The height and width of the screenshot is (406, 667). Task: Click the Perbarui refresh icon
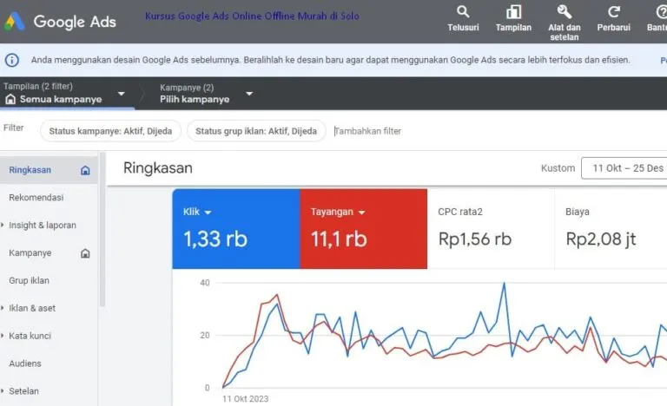point(613,12)
